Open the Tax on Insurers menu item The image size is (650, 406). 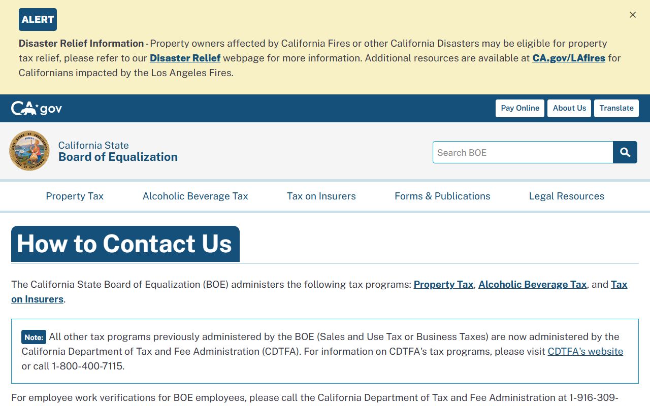(321, 196)
